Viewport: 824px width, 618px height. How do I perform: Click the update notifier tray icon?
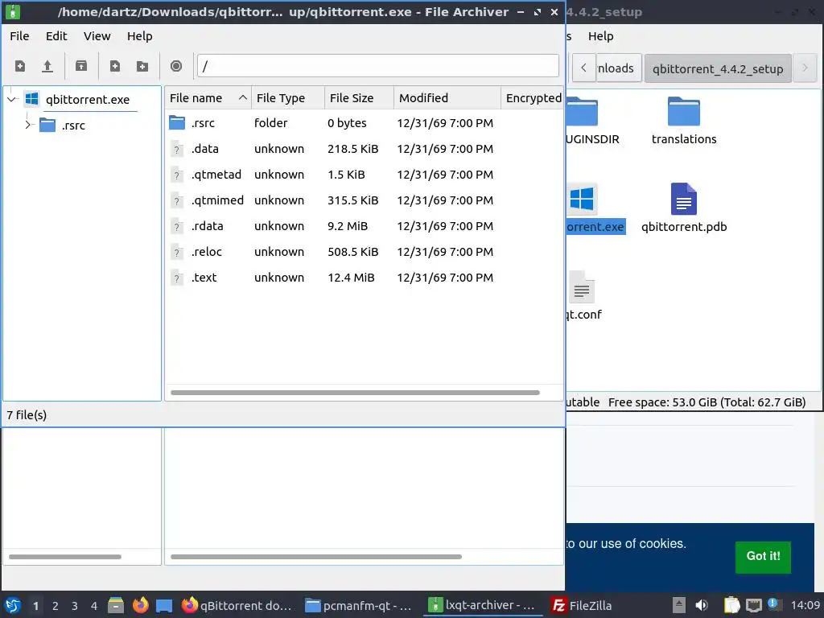tap(773, 604)
